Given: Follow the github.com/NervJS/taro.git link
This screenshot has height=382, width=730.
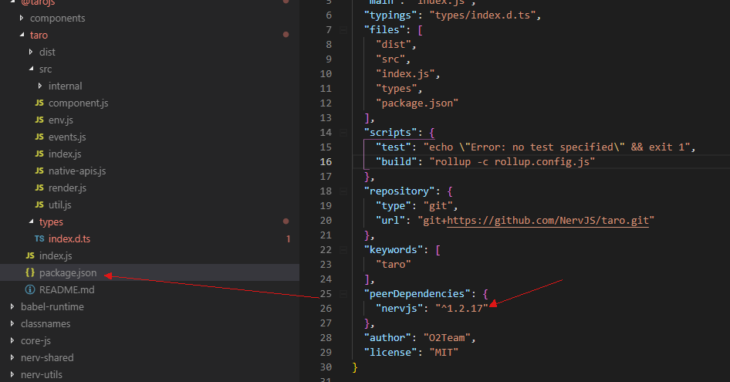Looking at the screenshot, I should [x=548, y=221].
